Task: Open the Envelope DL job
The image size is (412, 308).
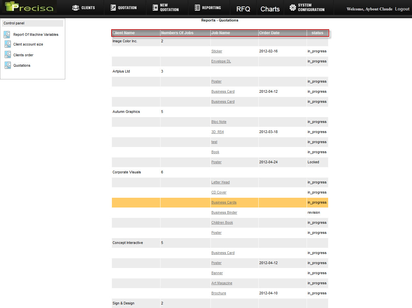Action: (x=221, y=61)
